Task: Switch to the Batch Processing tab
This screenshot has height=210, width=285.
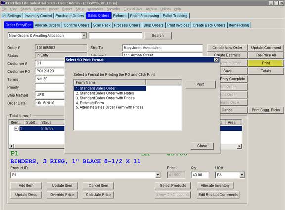Action: pos(144,16)
